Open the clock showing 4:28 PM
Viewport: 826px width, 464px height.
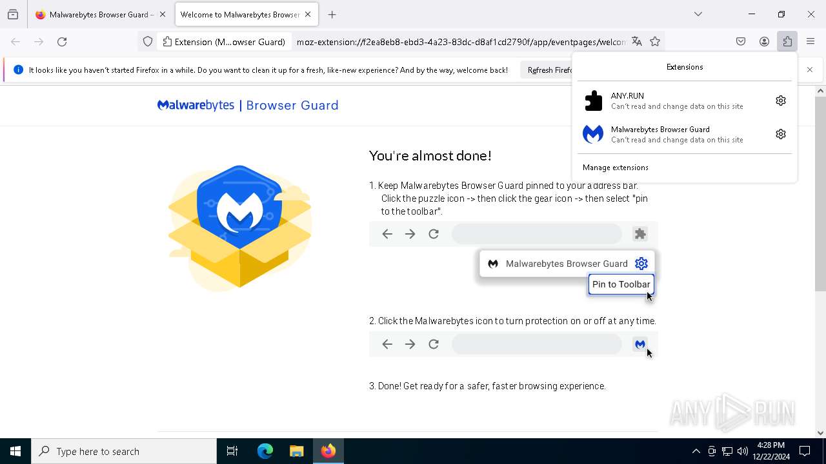click(x=771, y=451)
